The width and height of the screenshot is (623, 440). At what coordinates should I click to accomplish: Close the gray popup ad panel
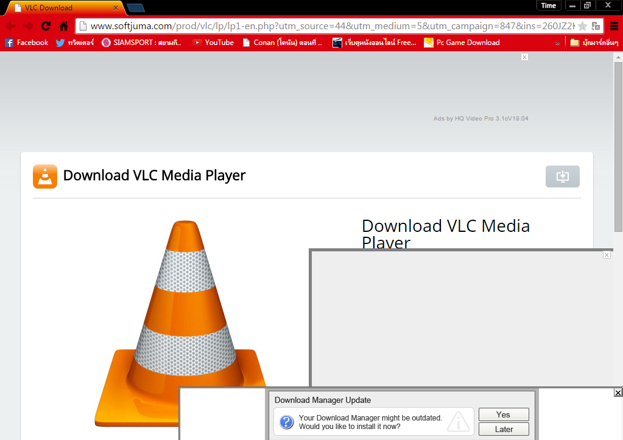(x=607, y=255)
